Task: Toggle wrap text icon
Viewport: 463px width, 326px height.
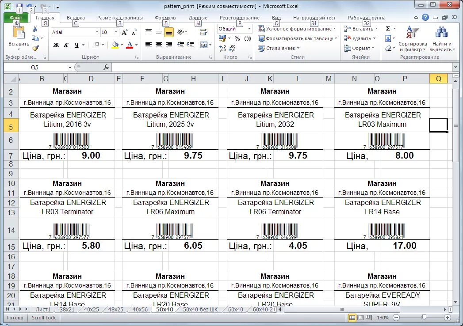Action: 204,32
